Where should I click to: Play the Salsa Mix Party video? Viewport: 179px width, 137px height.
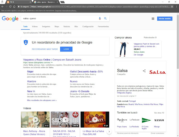coord(95,119)
